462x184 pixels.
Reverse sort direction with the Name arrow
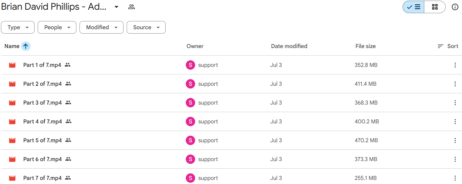26,46
